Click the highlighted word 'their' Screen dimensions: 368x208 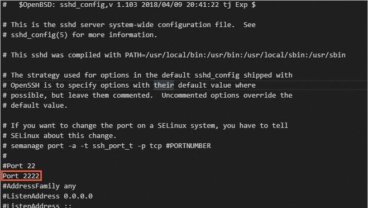click(164, 85)
